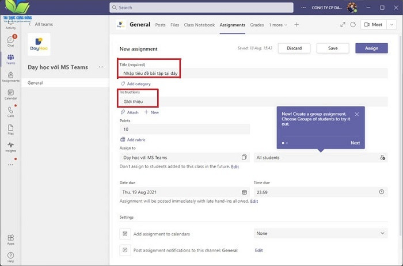
Task: Discard the new assignment
Action: (294, 48)
